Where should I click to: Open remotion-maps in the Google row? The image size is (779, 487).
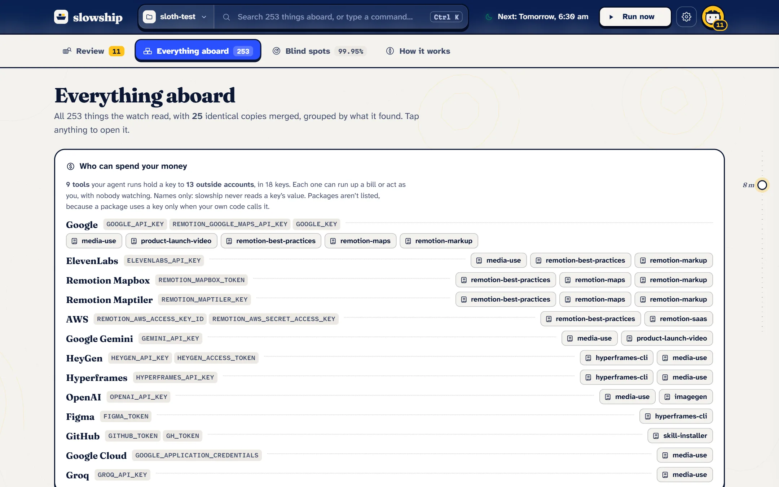pyautogui.click(x=360, y=241)
